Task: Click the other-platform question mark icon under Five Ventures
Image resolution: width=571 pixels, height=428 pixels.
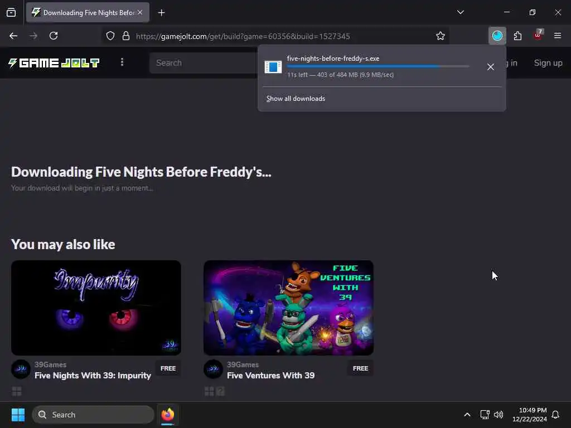Action: click(x=220, y=391)
